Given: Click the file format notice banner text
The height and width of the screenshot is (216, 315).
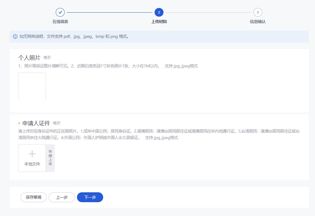Looking at the screenshot, I should [74, 37].
